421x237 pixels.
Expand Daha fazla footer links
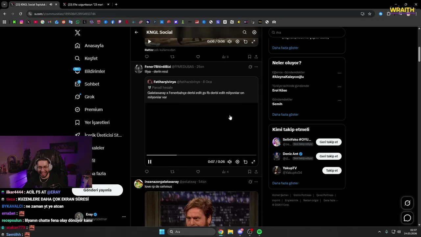331,200
